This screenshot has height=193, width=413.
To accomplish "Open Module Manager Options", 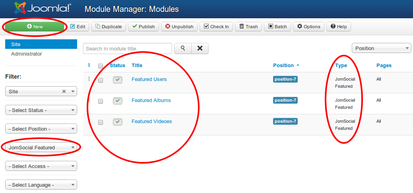I will point(309,27).
